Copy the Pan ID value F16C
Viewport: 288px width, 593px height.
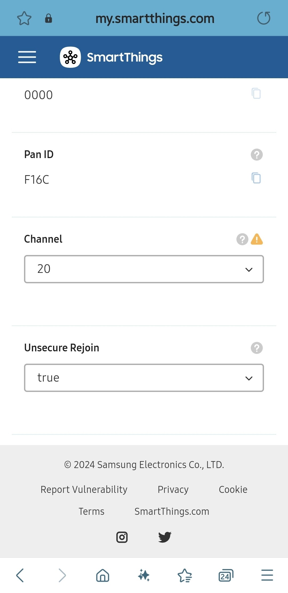coord(256,178)
